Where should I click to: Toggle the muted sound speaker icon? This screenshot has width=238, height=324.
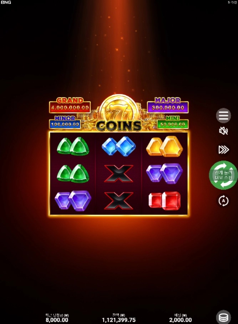pos(223,131)
